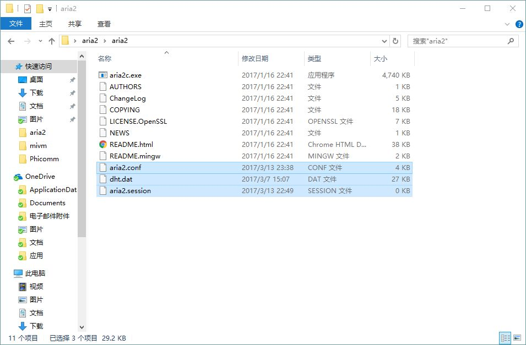Screen dimensions: 526x345
Task: Open the customize quick access toolbar dropdown
Action: point(50,9)
